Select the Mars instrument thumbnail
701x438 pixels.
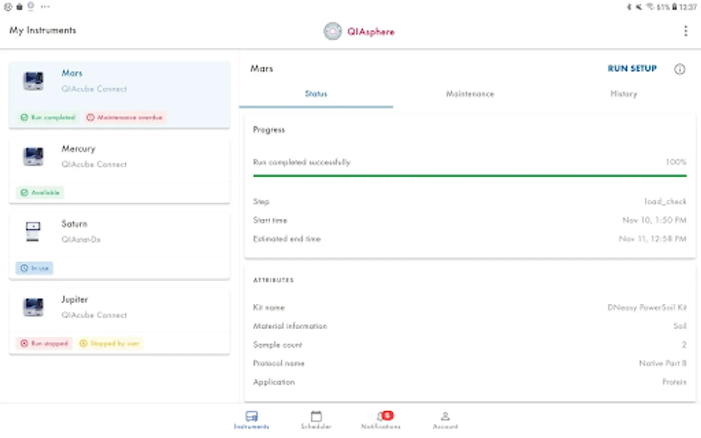point(34,81)
